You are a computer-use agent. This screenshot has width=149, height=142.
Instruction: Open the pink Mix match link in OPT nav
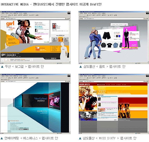pyautogui.click(x=125, y=24)
